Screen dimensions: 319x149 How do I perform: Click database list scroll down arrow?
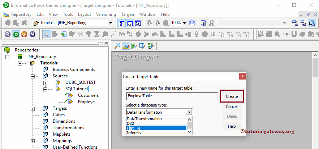tap(189, 132)
